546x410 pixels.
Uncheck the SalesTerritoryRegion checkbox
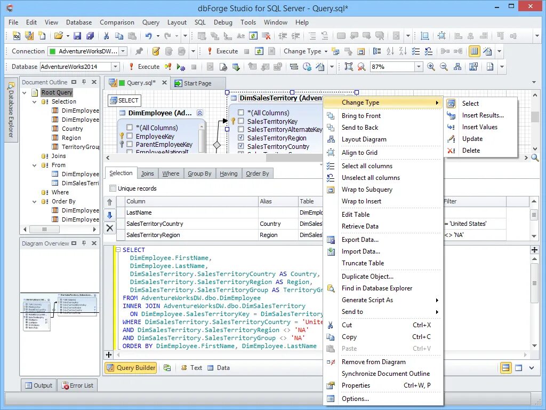240,138
